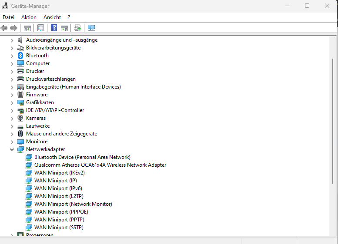Click the speaker icon for Audioeingänge
The image size is (338, 244).
coord(20,40)
